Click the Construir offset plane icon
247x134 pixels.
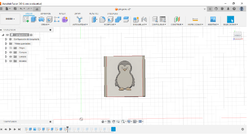coord(177,19)
